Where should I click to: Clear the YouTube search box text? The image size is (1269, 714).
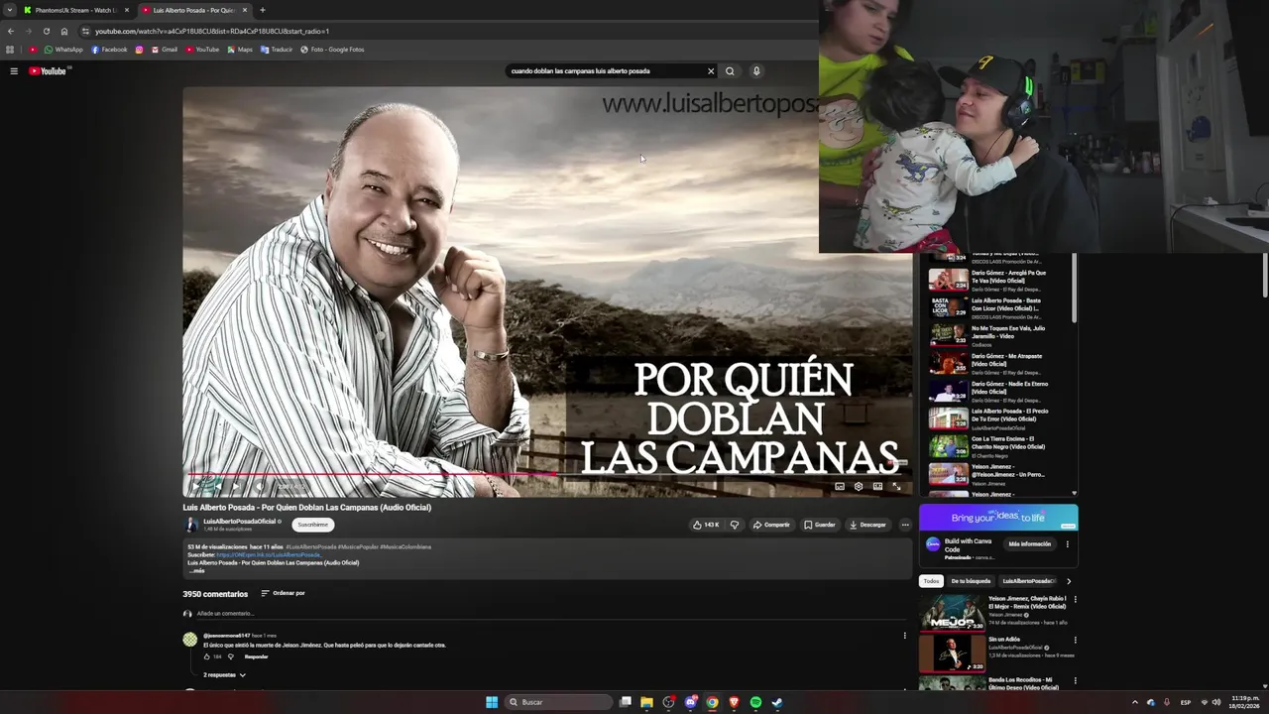coord(710,71)
